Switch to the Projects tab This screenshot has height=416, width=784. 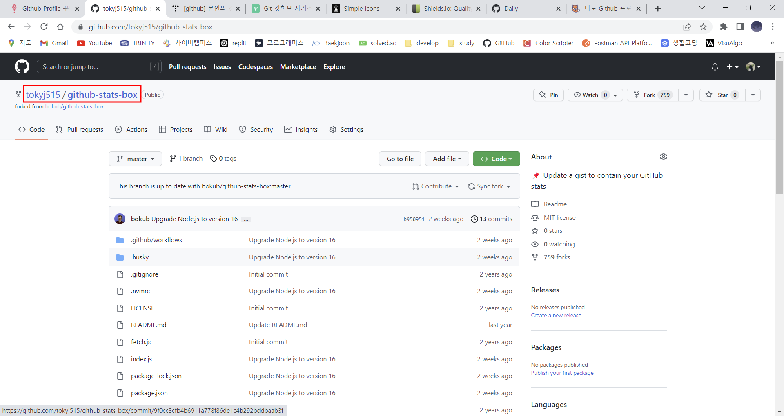coord(176,129)
